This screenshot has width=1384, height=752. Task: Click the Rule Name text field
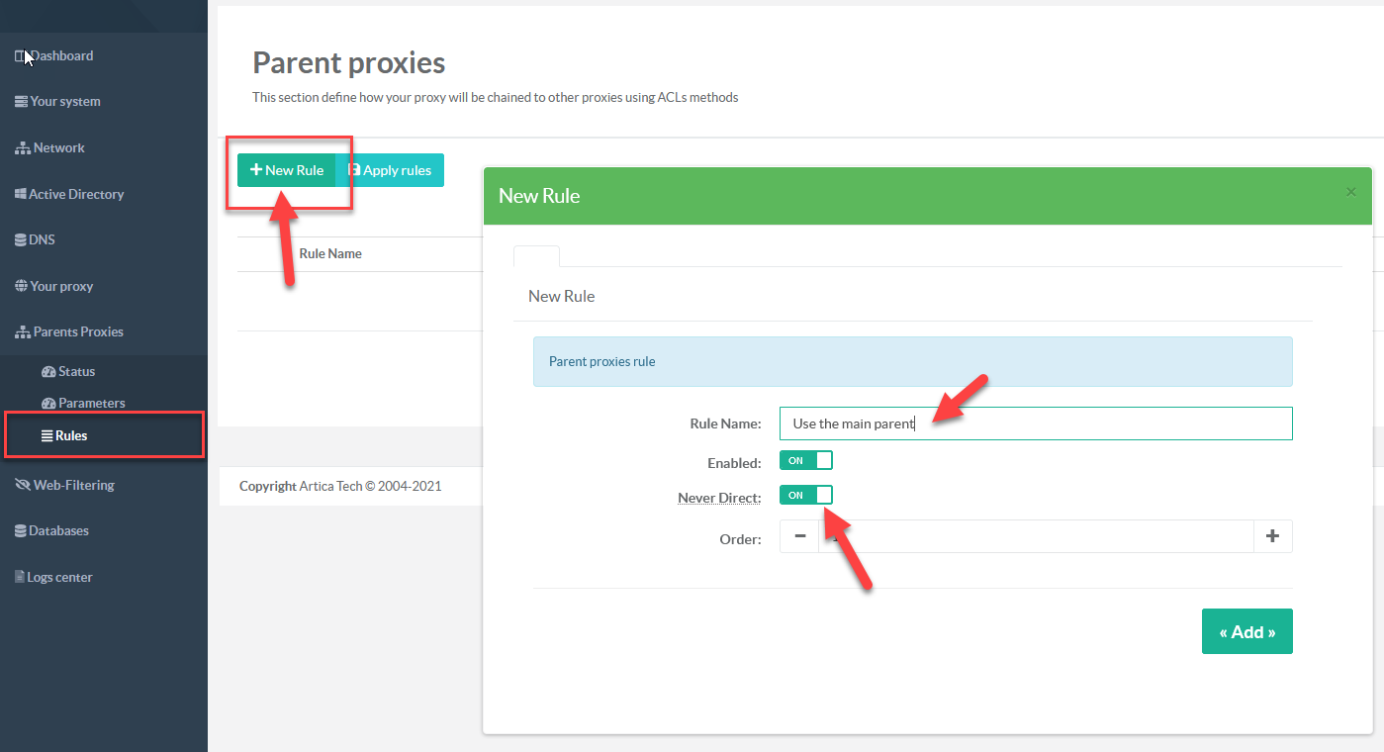(1035, 423)
